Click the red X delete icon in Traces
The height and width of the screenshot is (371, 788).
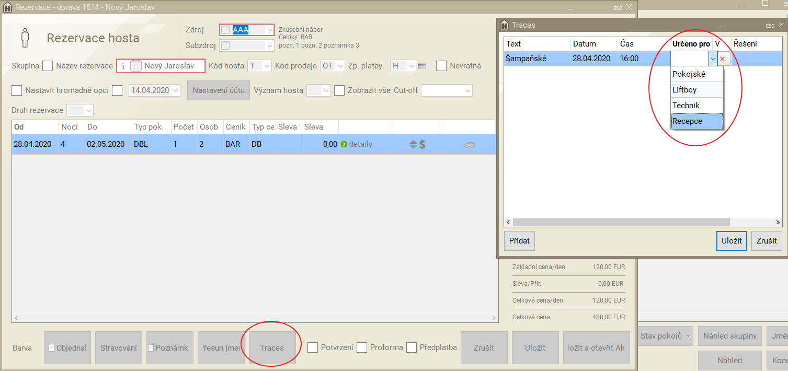[722, 59]
